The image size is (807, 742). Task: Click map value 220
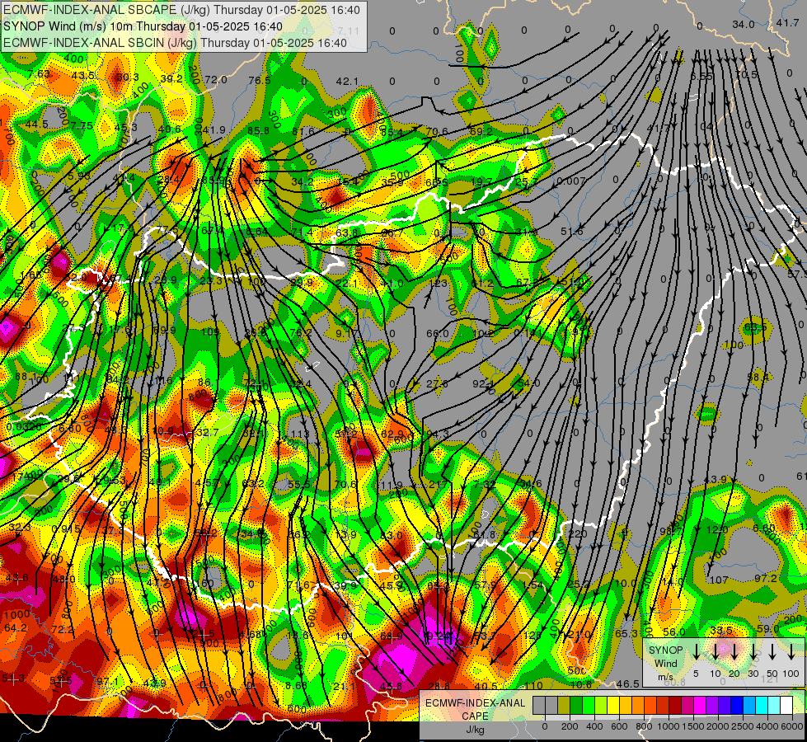tap(578, 533)
